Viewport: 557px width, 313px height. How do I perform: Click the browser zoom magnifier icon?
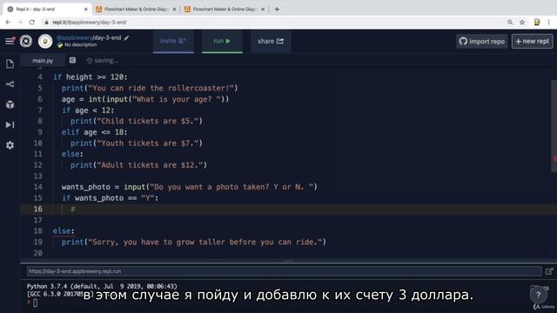click(x=510, y=22)
